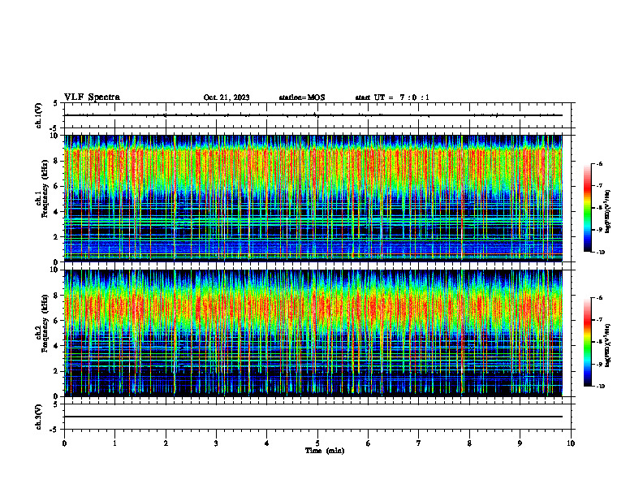This screenshot has width=643, height=497.
Task: Select the "start UT = 7 : 0 : 1" text
Action: [x=392, y=97]
